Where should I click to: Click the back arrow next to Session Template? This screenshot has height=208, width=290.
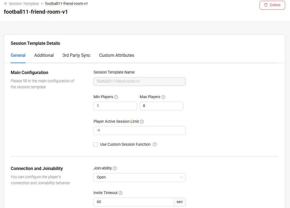[x=6, y=4]
